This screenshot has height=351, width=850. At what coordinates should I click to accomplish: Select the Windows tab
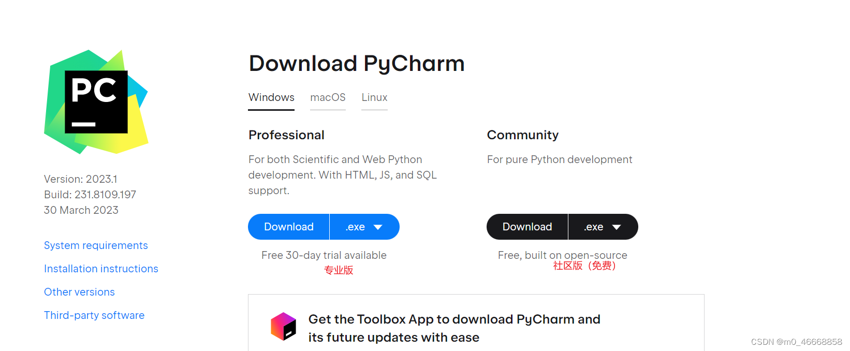coord(271,97)
